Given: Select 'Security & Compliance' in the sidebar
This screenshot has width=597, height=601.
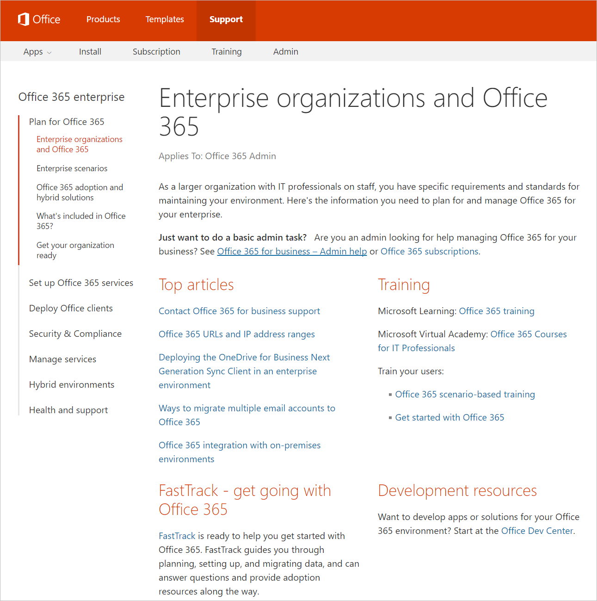Looking at the screenshot, I should (x=75, y=333).
